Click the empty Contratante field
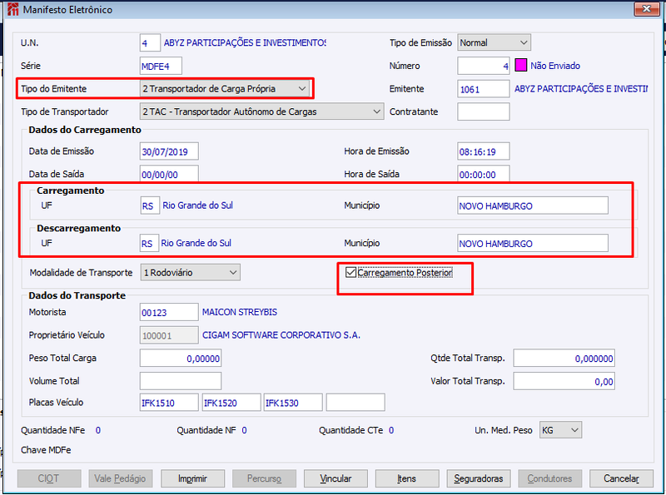666x495 pixels. 484,111
